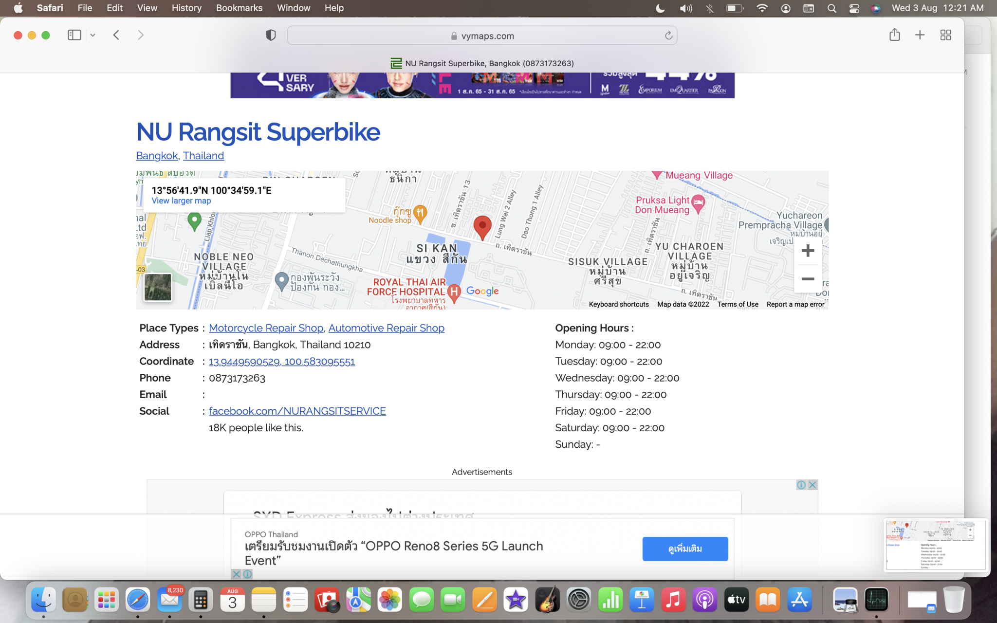Open the Bookmarks menu

click(x=239, y=8)
